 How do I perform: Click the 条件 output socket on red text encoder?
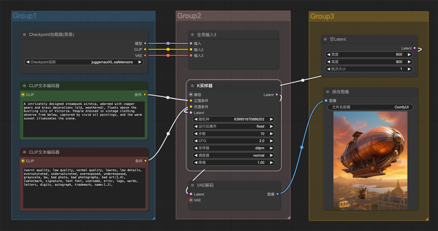[x=145, y=161]
